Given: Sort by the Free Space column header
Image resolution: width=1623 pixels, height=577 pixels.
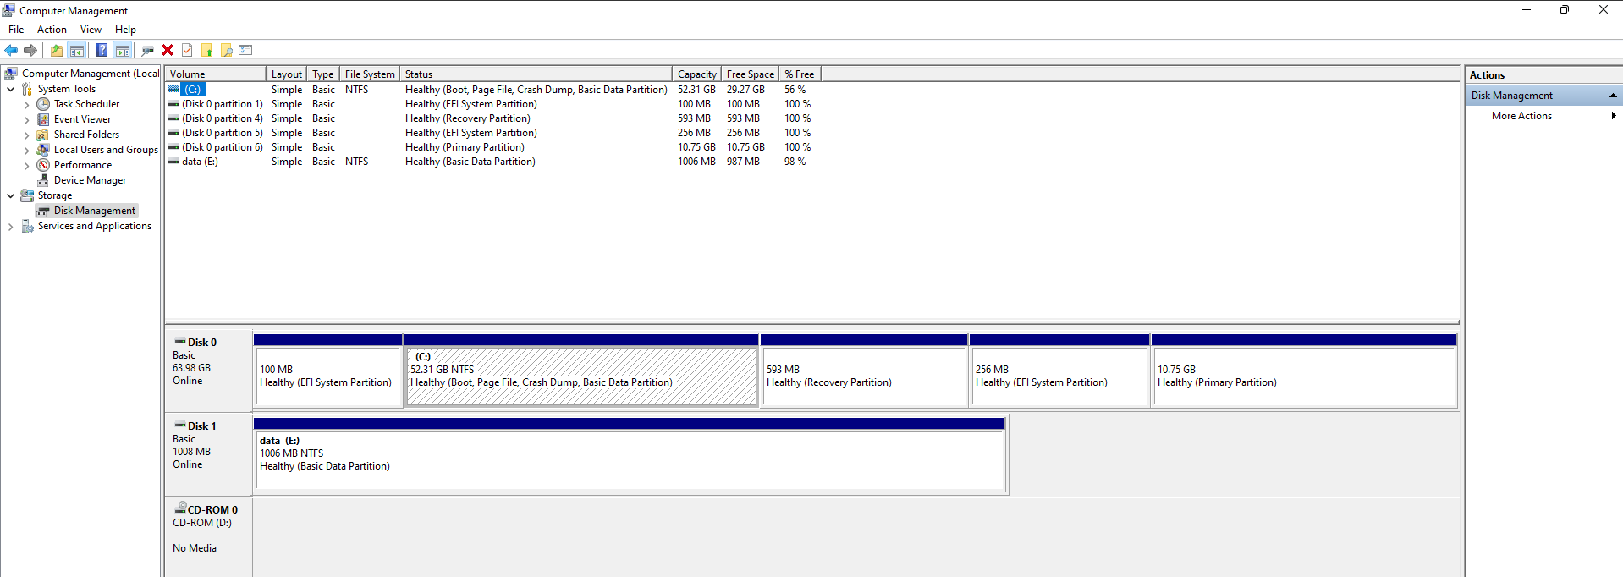Looking at the screenshot, I should point(751,74).
